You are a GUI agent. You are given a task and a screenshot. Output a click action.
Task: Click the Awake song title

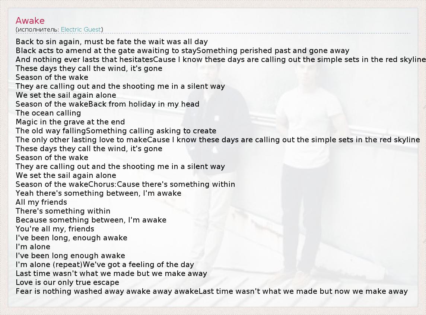pyautogui.click(x=30, y=21)
